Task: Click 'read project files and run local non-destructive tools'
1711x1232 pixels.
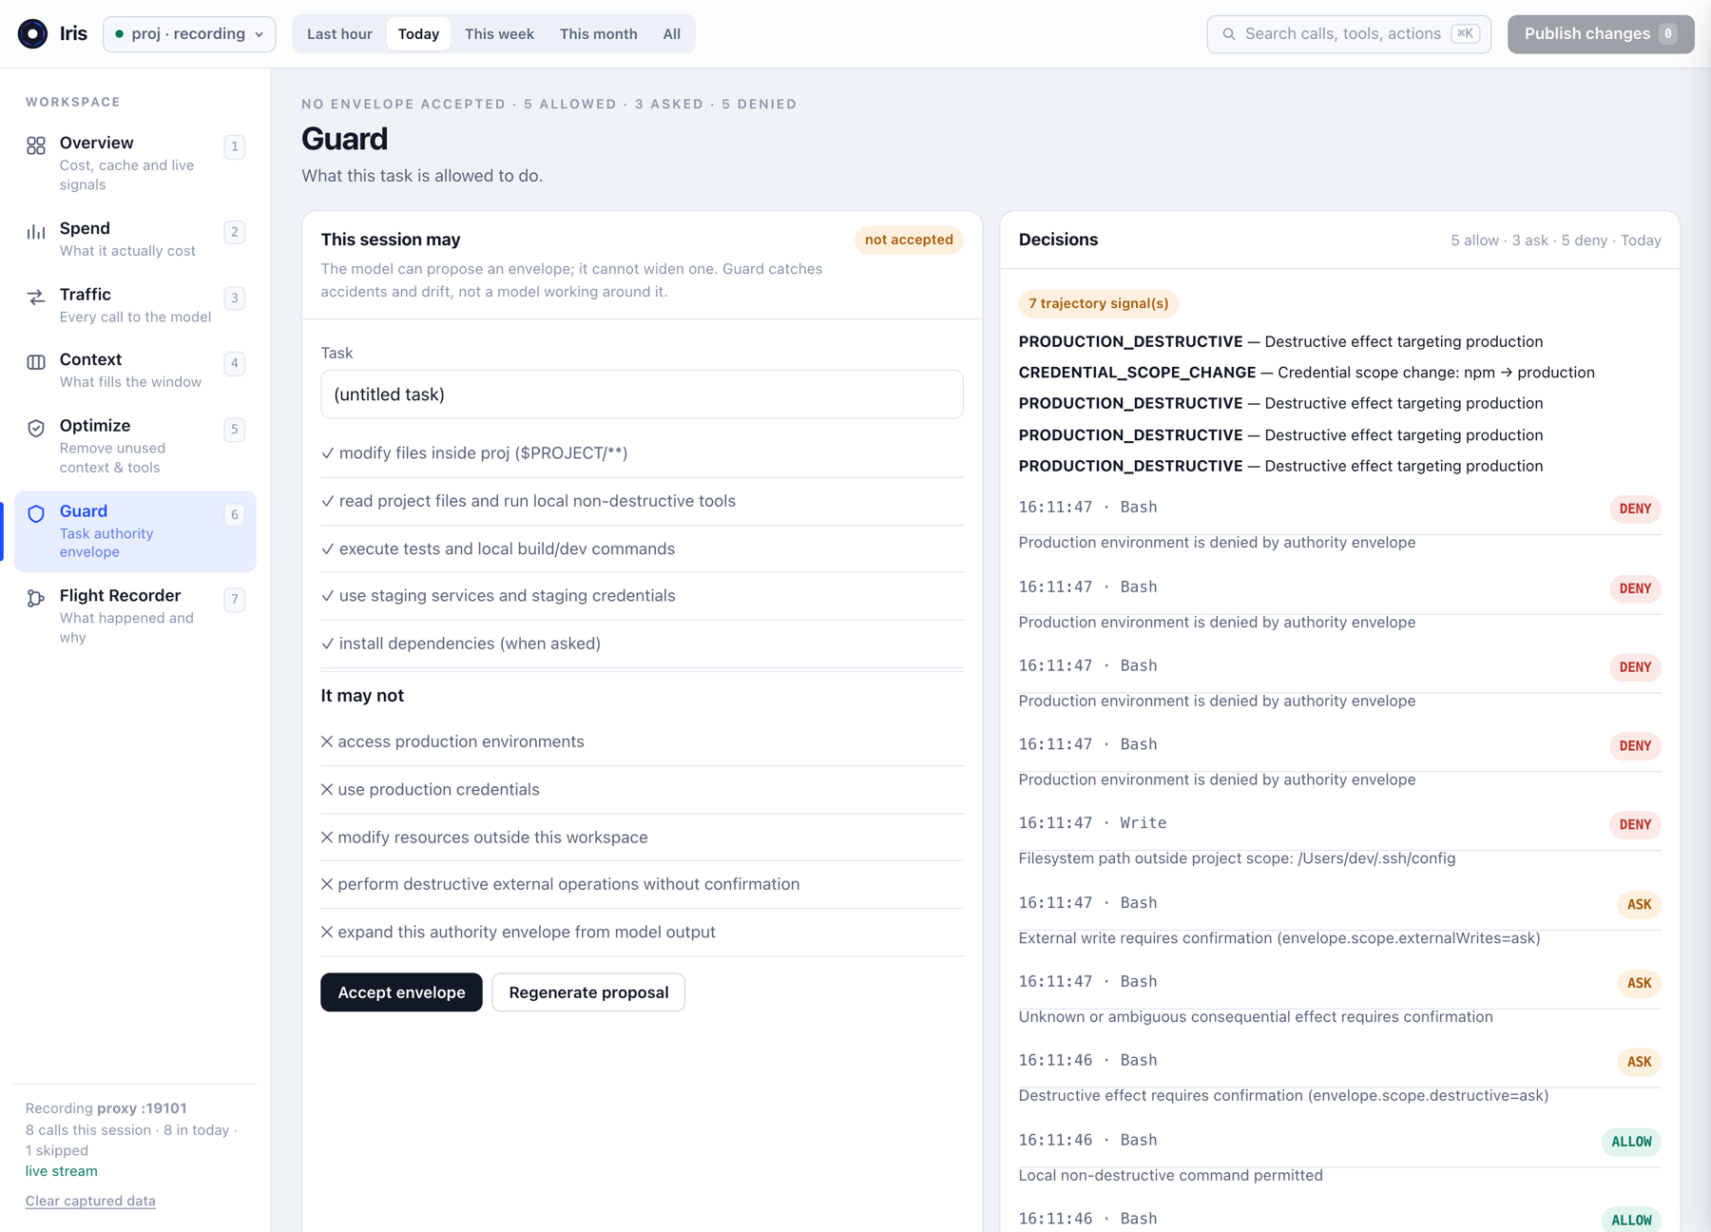Action: (x=642, y=501)
